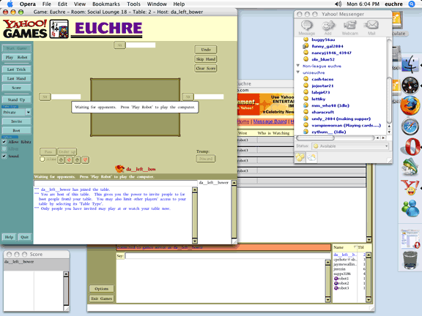
Task: Click da_left_bower player avatar icon
Action: click(119, 169)
